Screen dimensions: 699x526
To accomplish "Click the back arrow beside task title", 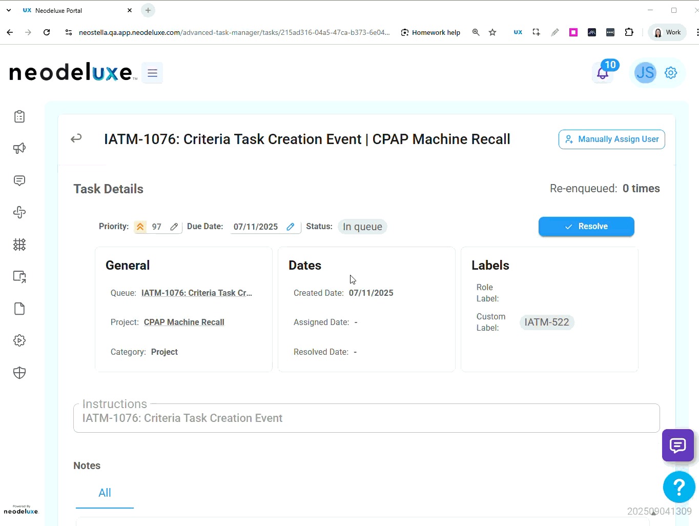I will (76, 138).
